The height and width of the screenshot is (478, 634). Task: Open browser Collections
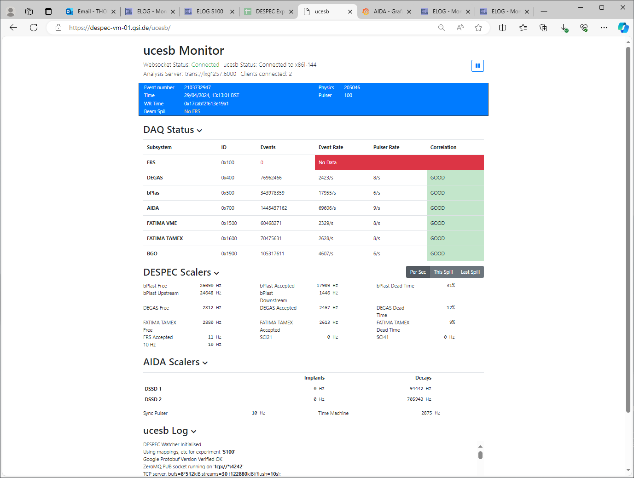(x=543, y=28)
